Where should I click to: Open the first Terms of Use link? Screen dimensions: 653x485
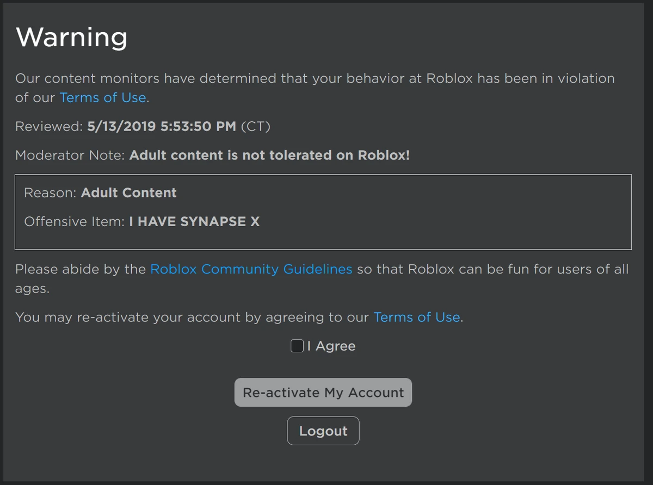click(103, 97)
